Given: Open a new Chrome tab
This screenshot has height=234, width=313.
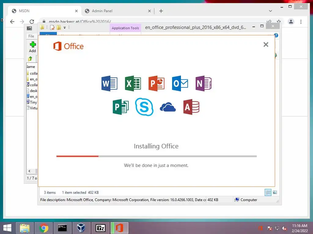Looking at the screenshot, I should (161, 11).
